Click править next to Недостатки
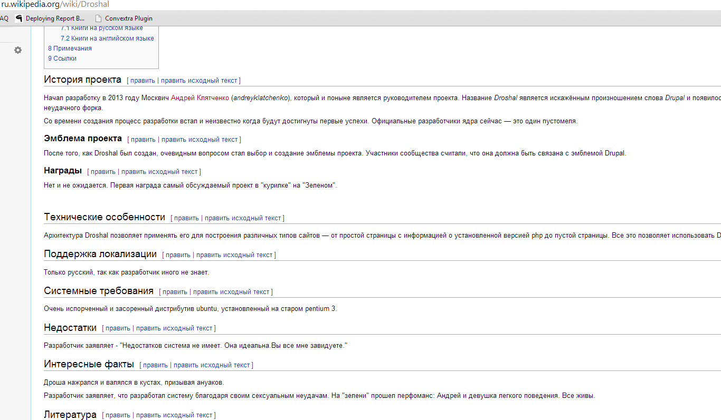Screen dimensions: 721x420 pos(118,328)
